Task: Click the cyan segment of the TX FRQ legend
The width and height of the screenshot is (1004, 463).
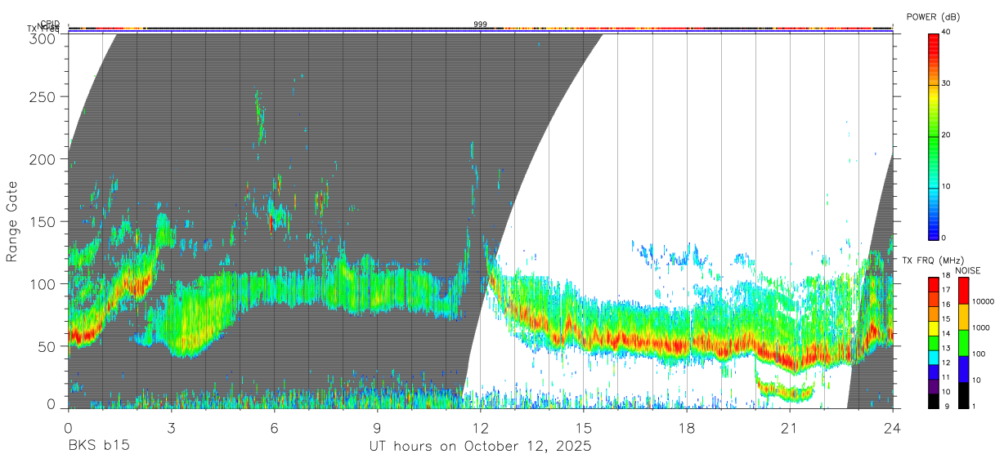Action: 934,358
